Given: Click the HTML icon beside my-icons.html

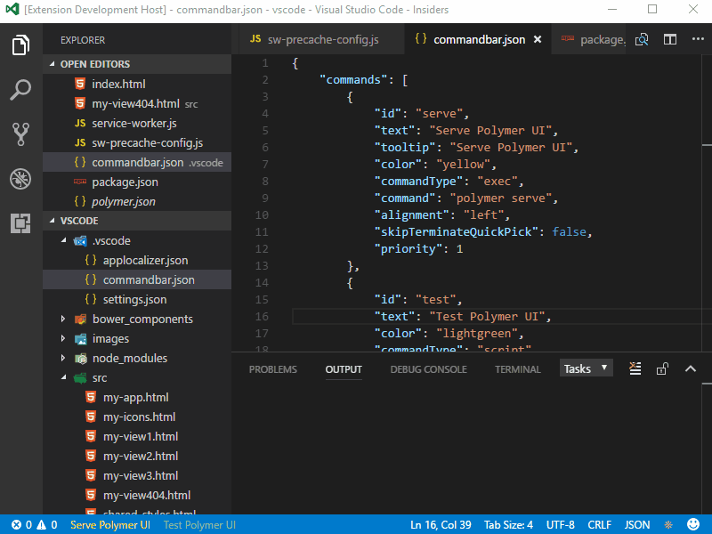Looking at the screenshot, I should pos(91,417).
